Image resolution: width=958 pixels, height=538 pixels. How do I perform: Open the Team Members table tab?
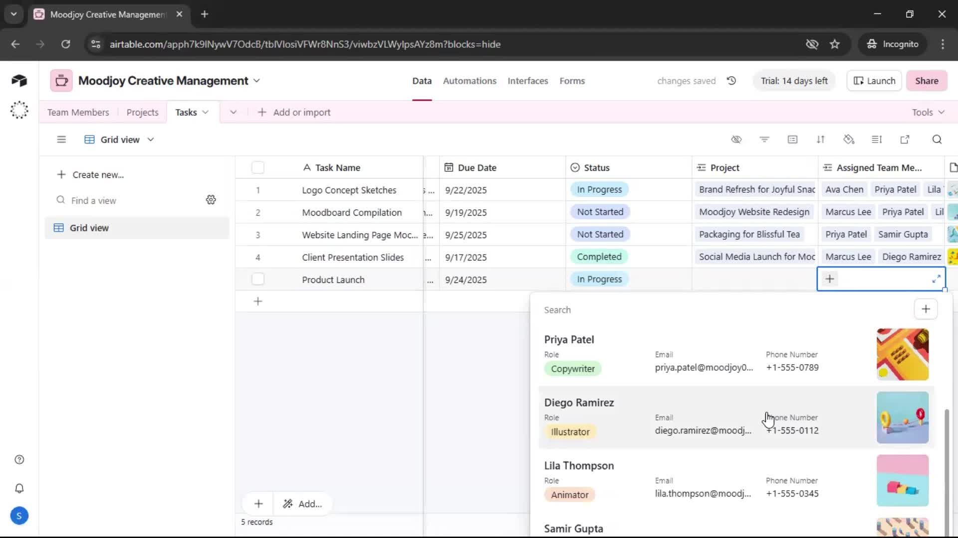tap(78, 113)
